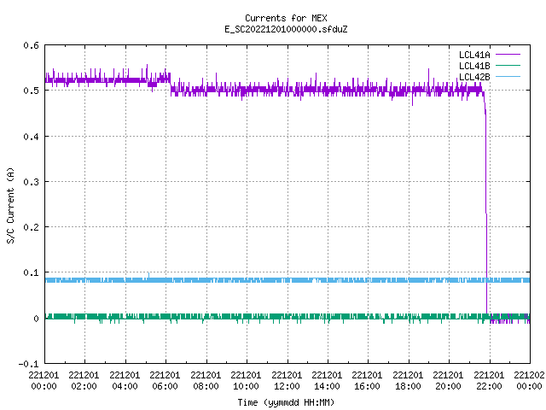
Task: Click the 221201 04:00 x-axis tick label
Action: 125,381
